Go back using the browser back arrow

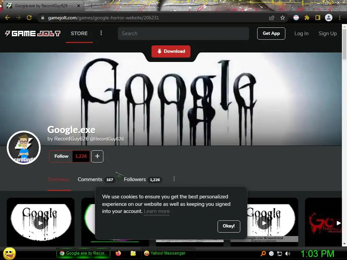point(7,18)
